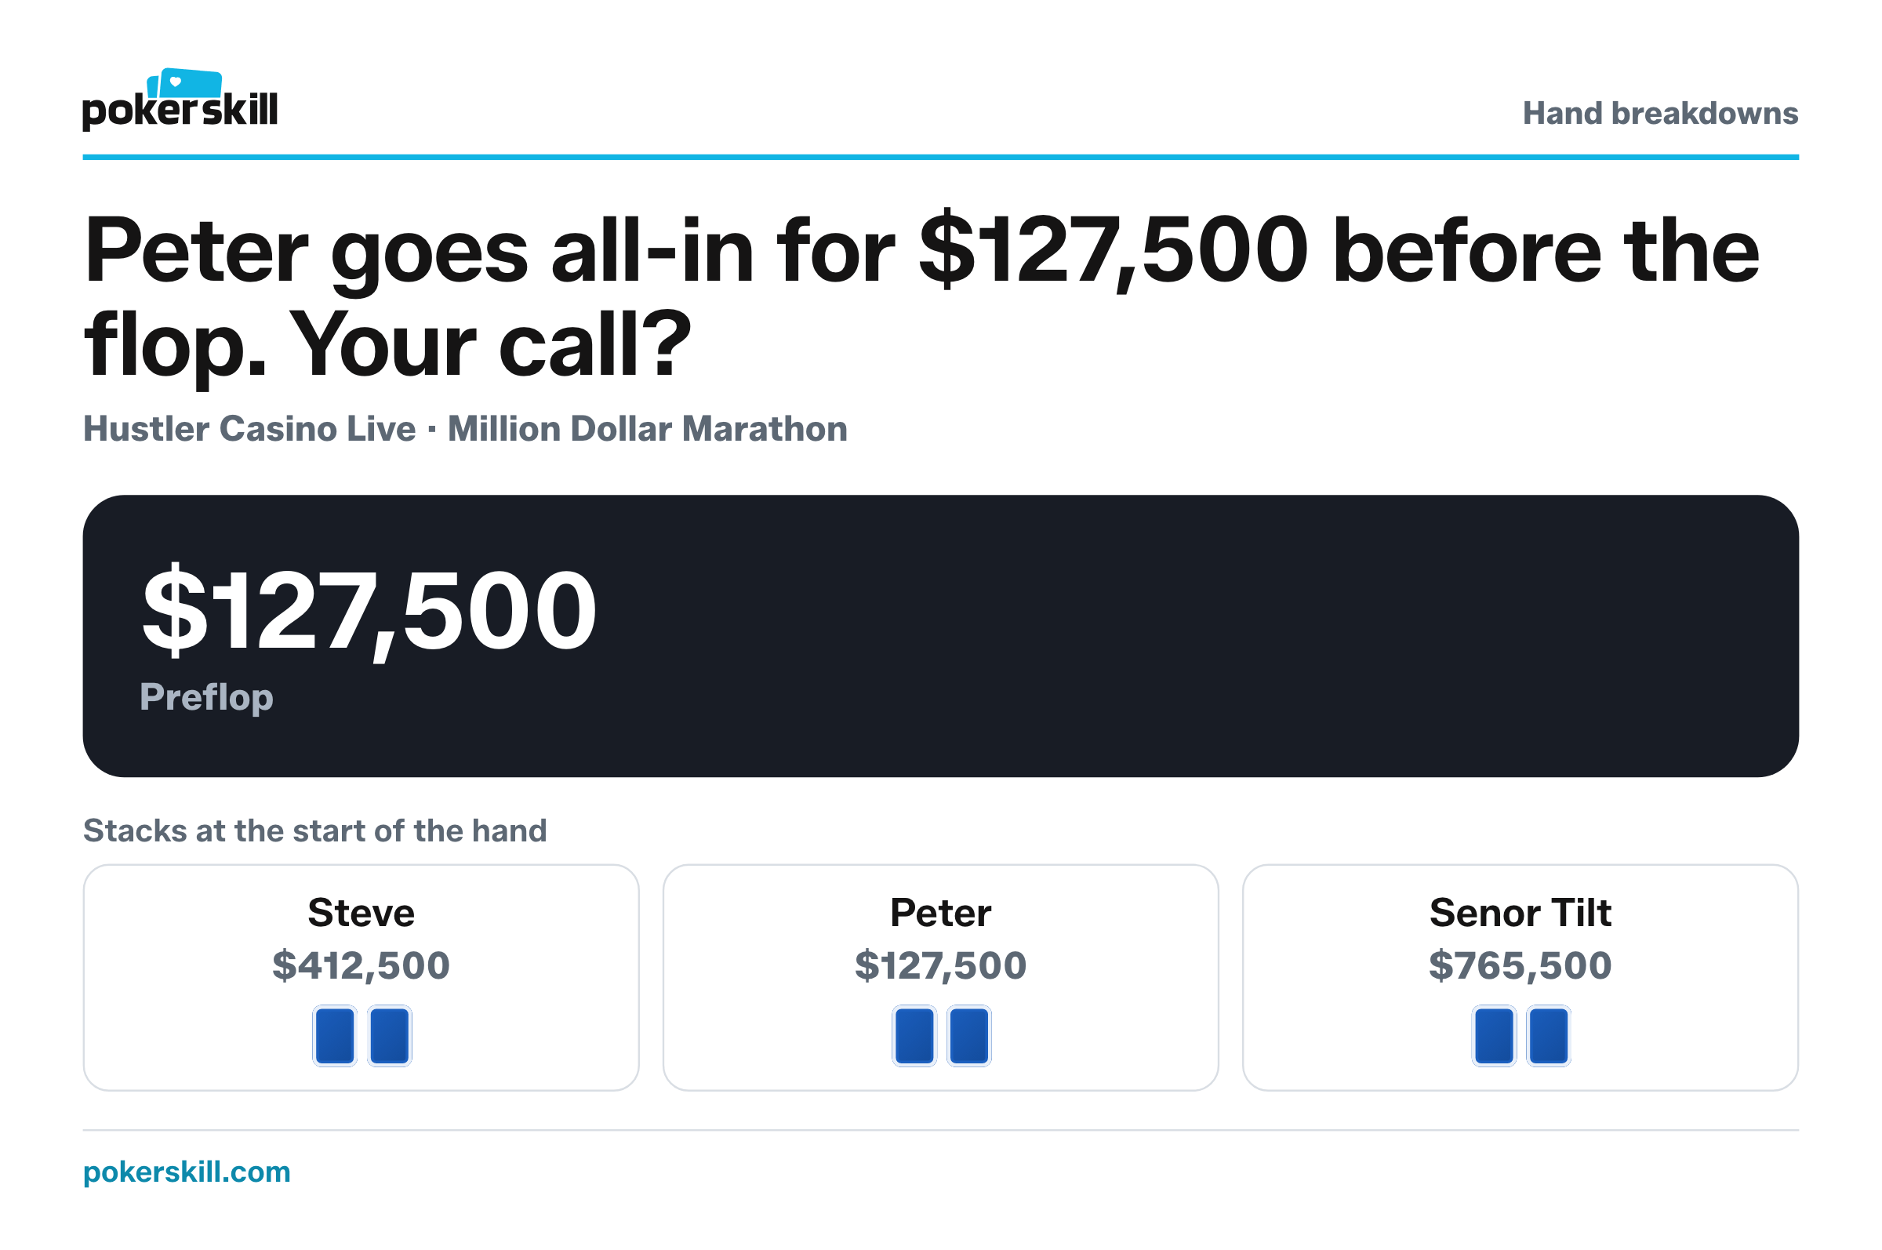1882x1250 pixels.
Task: Click the Preflop street label
Action: coord(206,699)
